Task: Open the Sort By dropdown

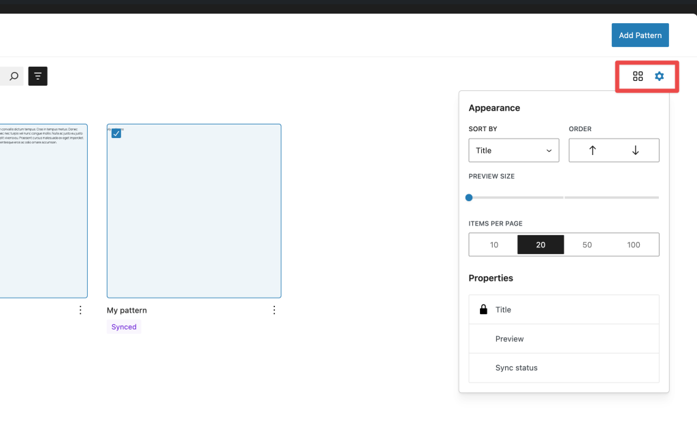Action: [514, 150]
